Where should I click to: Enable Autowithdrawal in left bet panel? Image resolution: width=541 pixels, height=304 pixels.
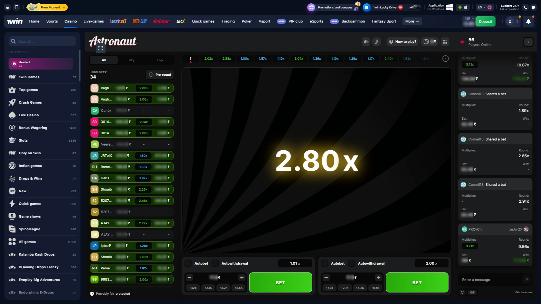tap(215, 263)
